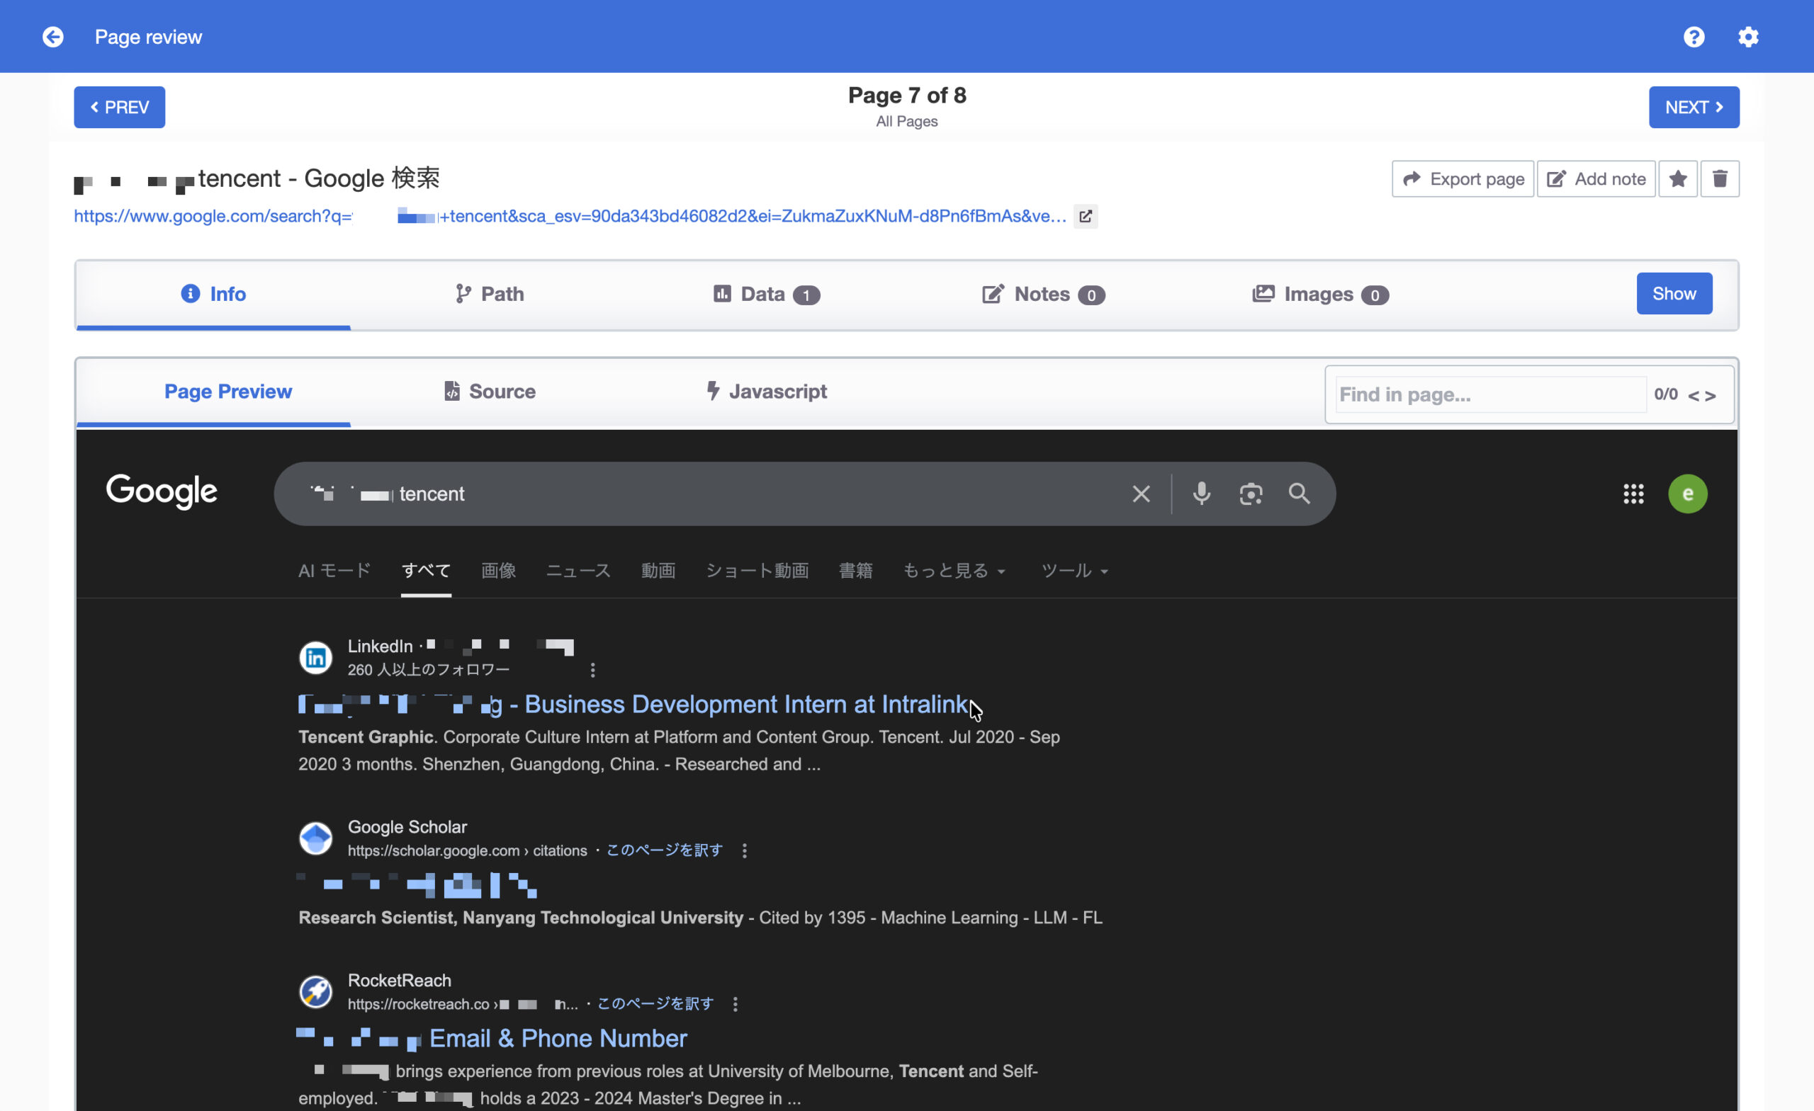This screenshot has height=1111, width=1814.
Task: Click Google Lens image search icon
Action: pyautogui.click(x=1250, y=494)
